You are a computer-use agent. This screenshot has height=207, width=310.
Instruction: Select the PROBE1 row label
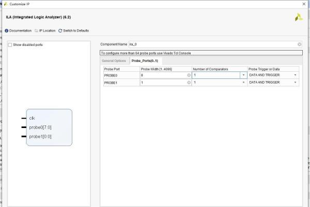point(111,83)
